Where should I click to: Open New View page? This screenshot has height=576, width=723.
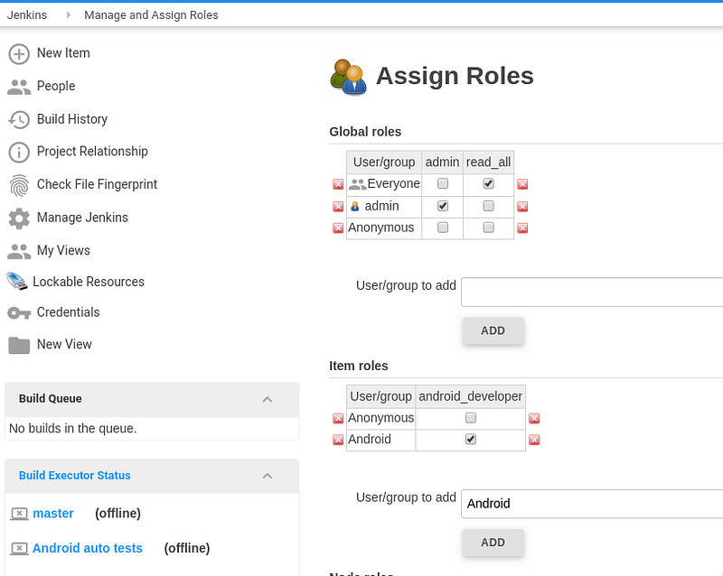[x=64, y=344]
